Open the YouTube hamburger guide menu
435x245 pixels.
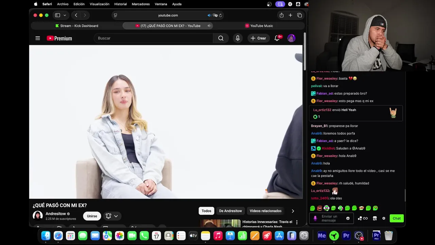tap(38, 38)
